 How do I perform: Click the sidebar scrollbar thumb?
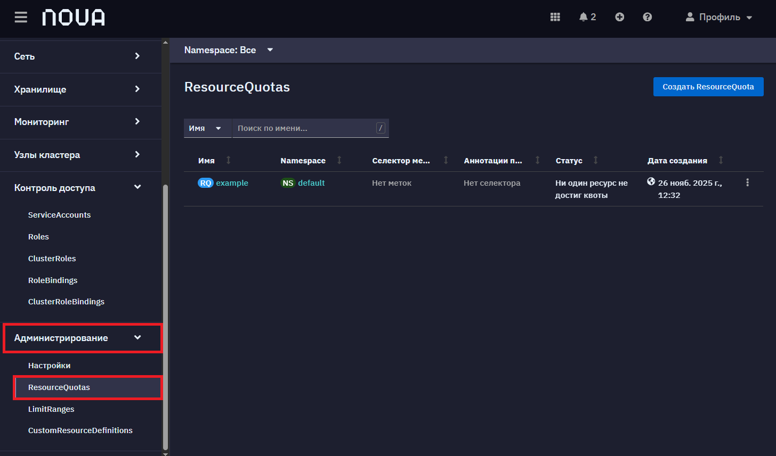click(x=165, y=317)
